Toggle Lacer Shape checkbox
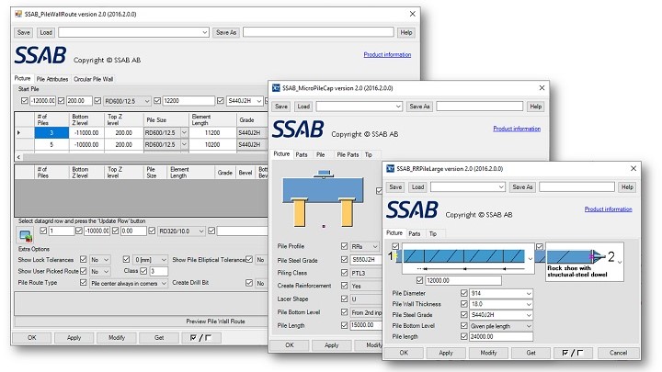Image resolution: width=662 pixels, height=372 pixels. [x=344, y=299]
